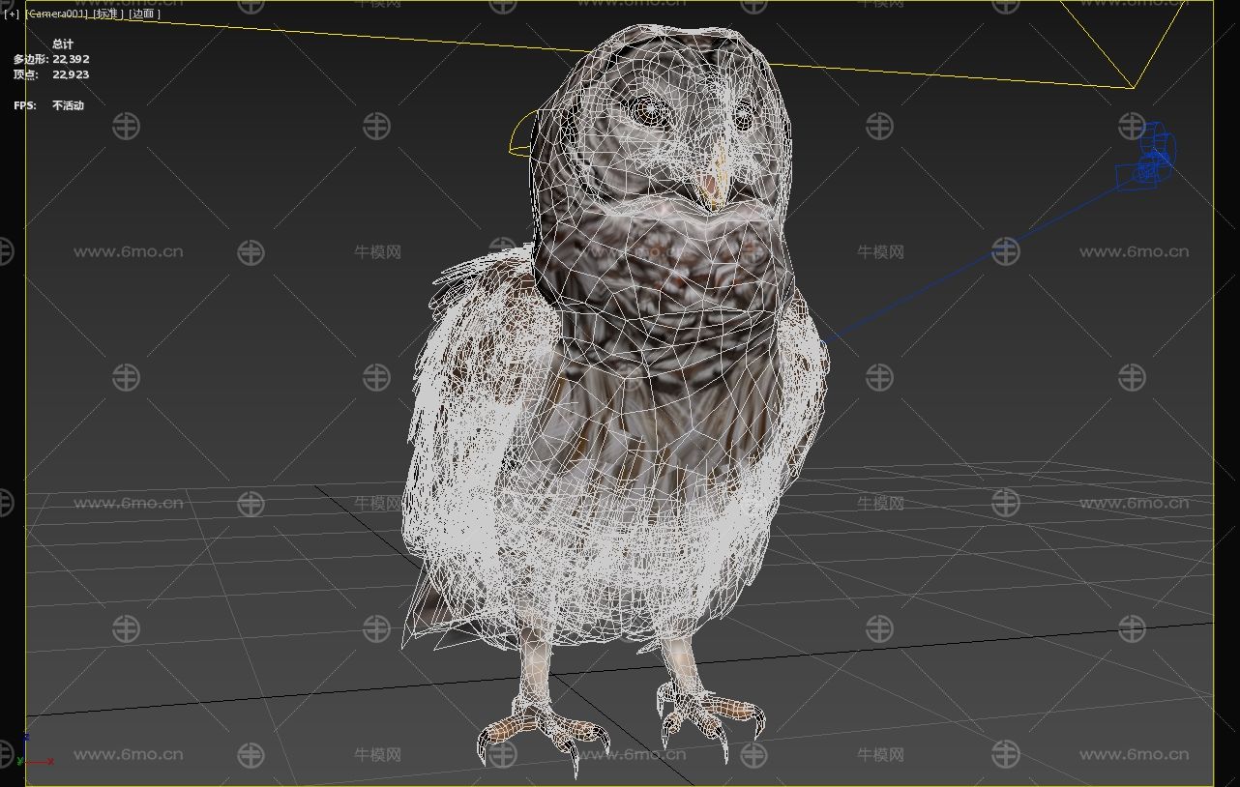The image size is (1240, 787).
Task: Click the 顶点 vertex count value
Action: pyautogui.click(x=71, y=74)
